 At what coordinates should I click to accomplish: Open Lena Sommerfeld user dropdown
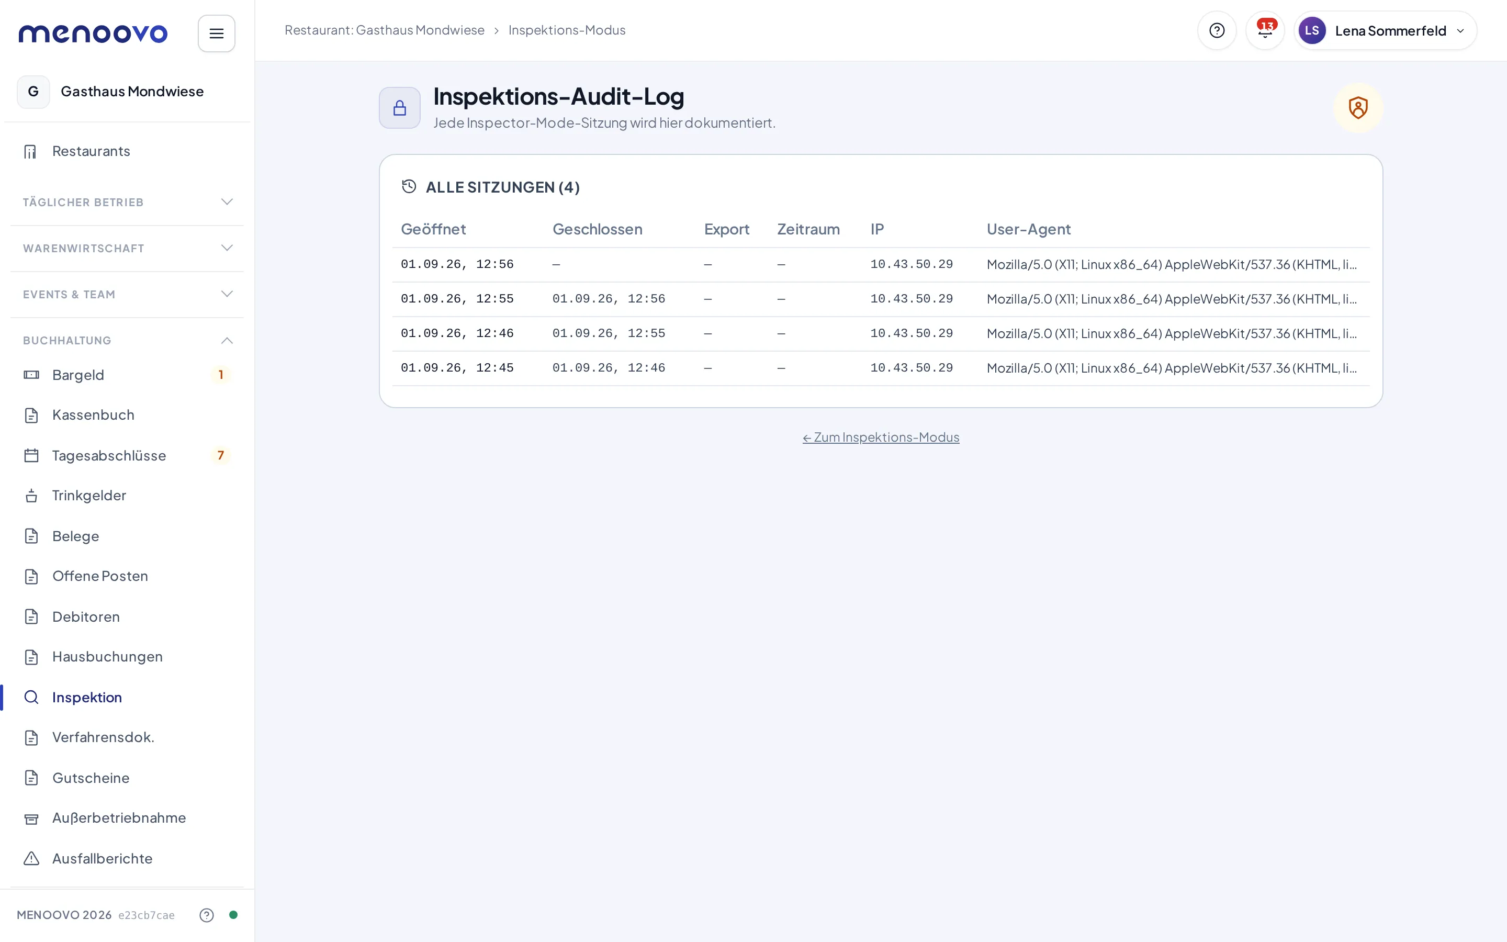1385,30
